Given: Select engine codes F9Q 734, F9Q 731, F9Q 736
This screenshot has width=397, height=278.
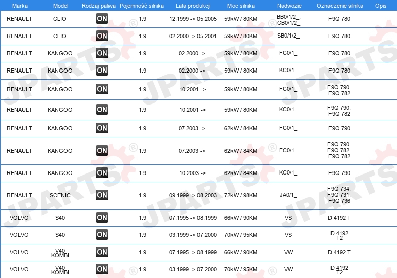Looking at the screenshot, I should click(339, 195).
